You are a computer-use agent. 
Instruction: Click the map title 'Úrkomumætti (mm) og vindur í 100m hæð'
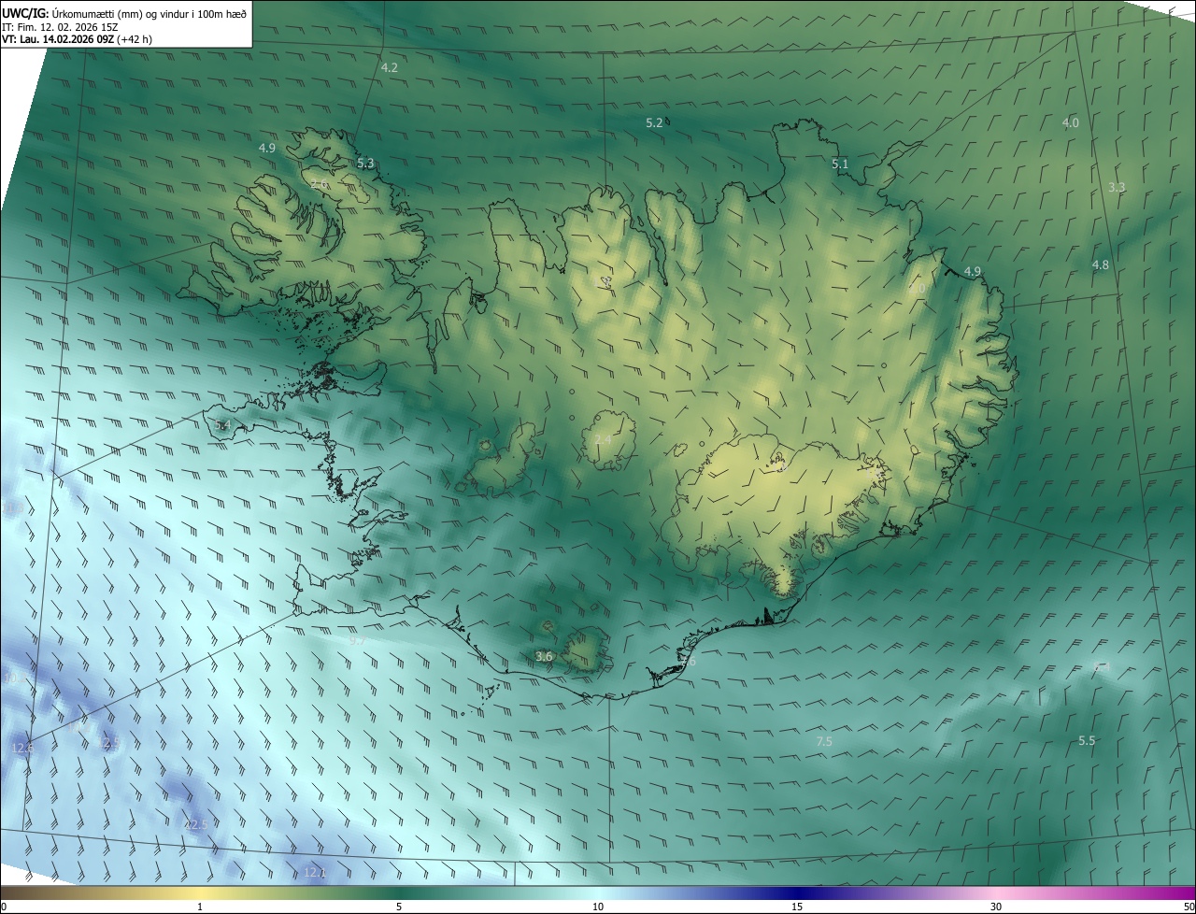coord(149,13)
